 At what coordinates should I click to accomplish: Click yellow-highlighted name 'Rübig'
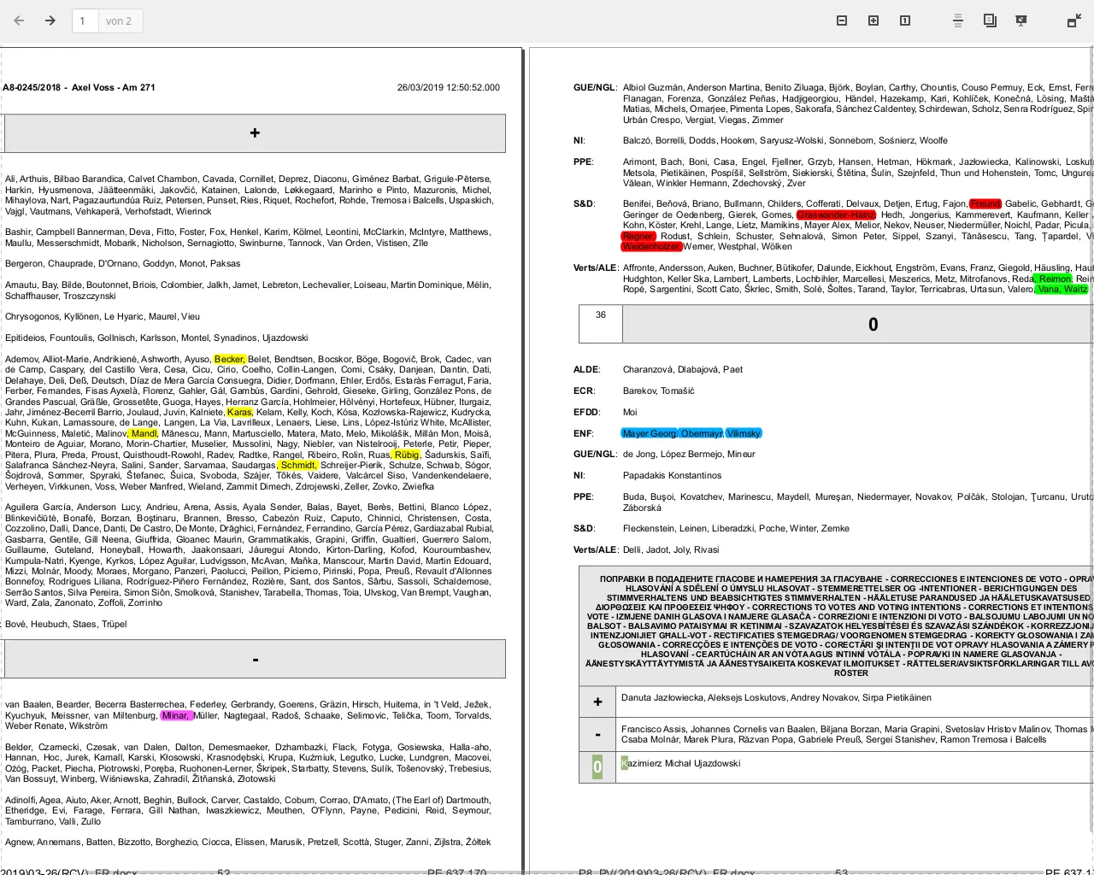tap(407, 455)
